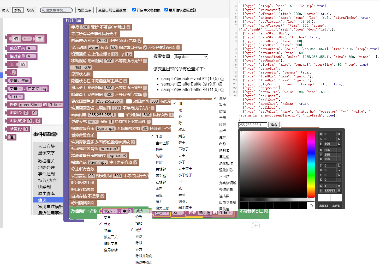Click the 变量出现位置搜索 button
380x264 pixels.
tap(112, 10)
